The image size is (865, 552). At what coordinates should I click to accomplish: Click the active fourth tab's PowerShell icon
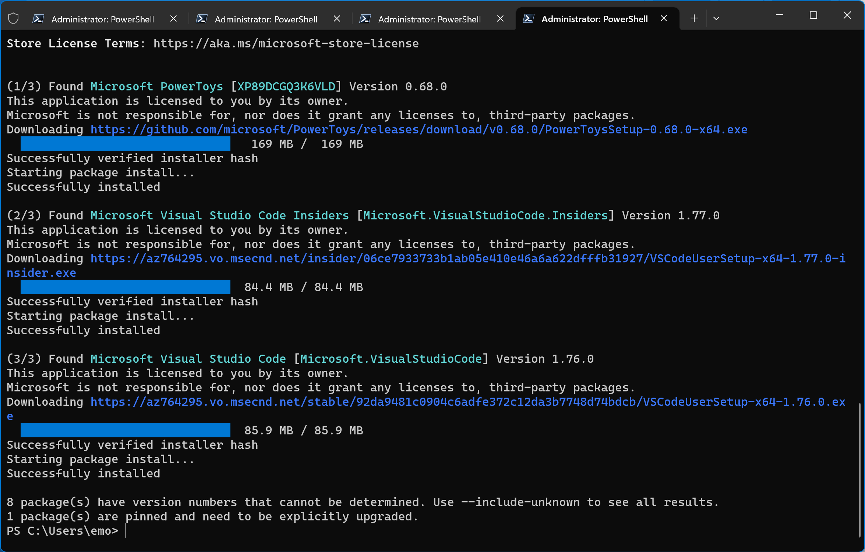click(529, 19)
